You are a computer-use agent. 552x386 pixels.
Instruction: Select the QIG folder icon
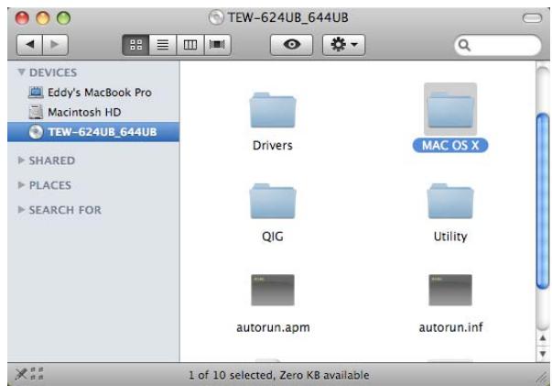[273, 201]
